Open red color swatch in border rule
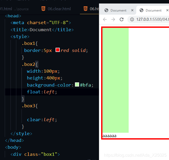169x160 pixels. coord(58,50)
